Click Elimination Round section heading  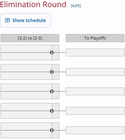click(33, 5)
